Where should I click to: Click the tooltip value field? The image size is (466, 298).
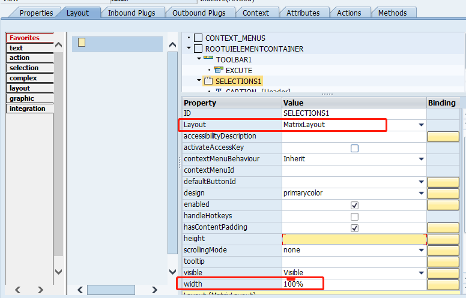354,261
